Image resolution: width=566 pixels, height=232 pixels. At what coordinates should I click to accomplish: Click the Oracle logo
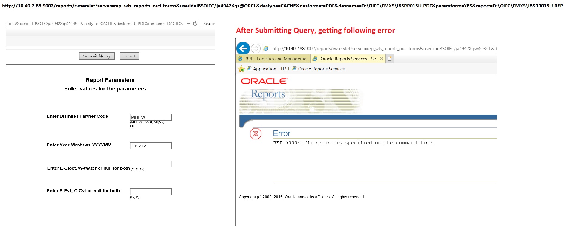point(264,81)
